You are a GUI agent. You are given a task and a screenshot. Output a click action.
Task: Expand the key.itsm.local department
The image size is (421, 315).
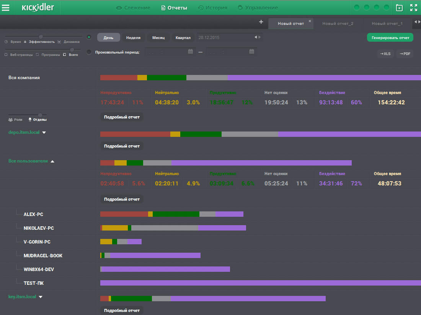point(41,297)
